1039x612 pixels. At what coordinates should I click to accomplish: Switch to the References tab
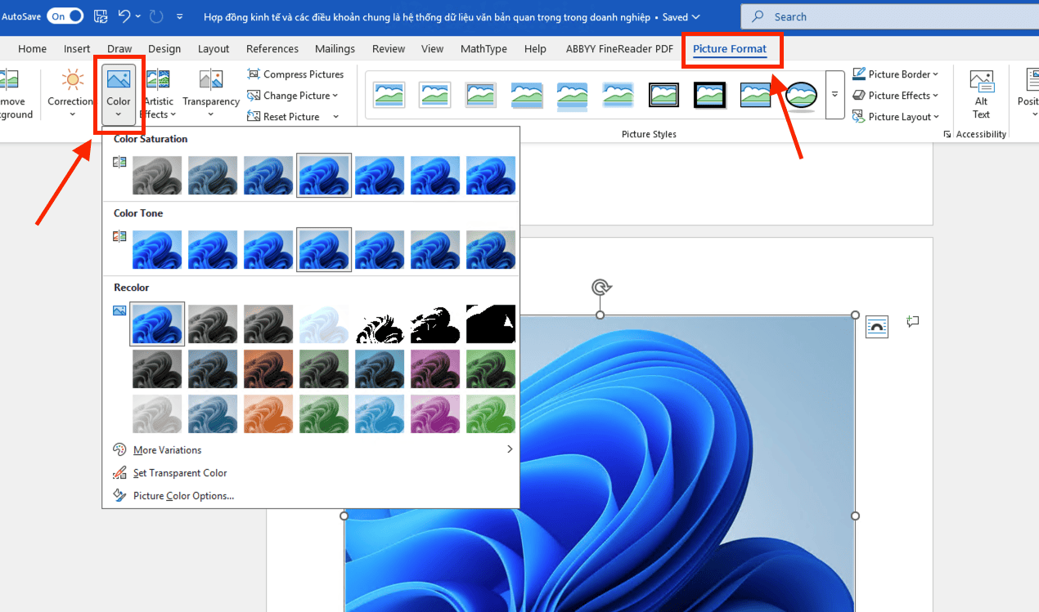(x=272, y=49)
